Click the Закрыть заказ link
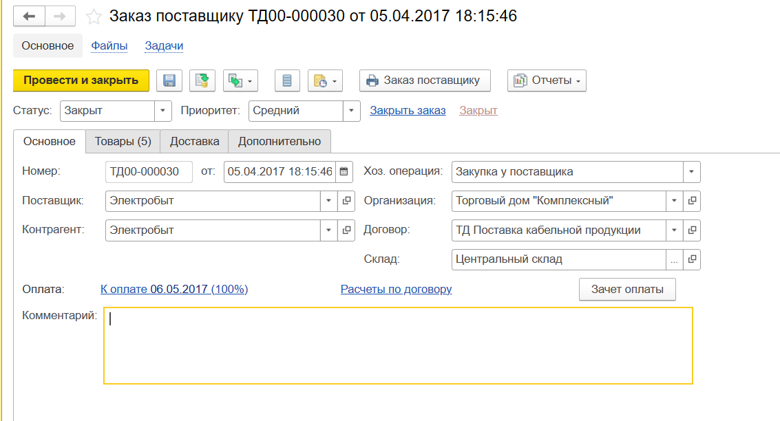The image size is (780, 421). point(408,111)
